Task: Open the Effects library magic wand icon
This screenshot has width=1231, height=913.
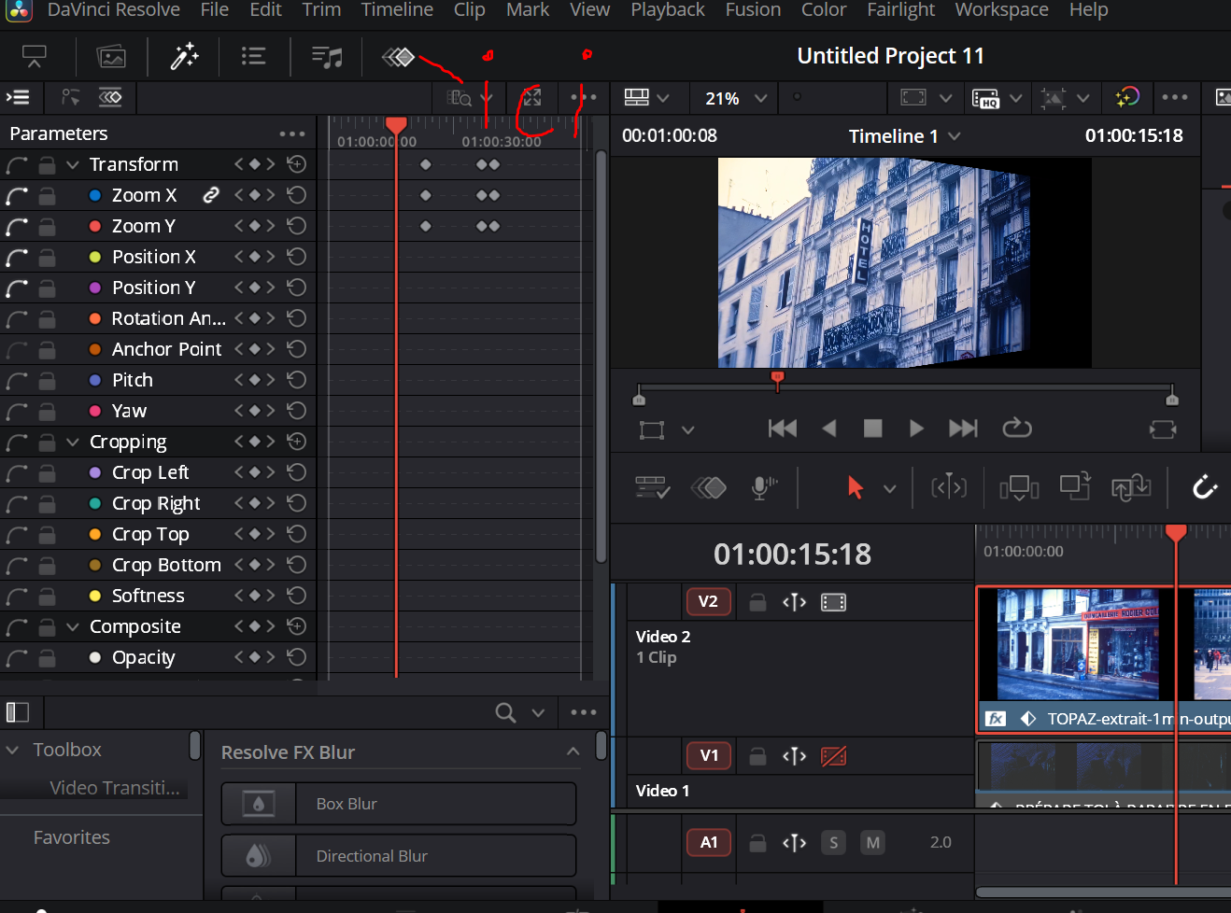Action: (x=184, y=57)
